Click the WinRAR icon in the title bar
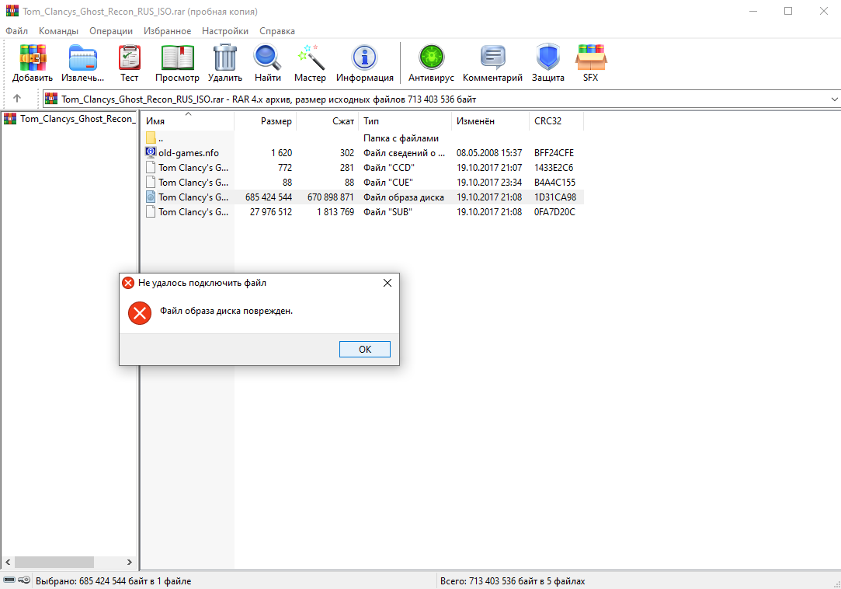 click(12, 11)
